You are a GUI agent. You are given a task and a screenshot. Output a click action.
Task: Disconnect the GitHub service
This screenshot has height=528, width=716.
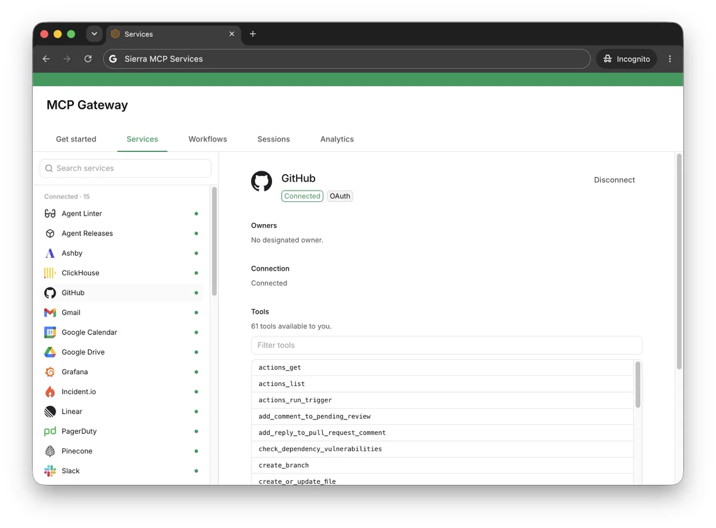615,180
